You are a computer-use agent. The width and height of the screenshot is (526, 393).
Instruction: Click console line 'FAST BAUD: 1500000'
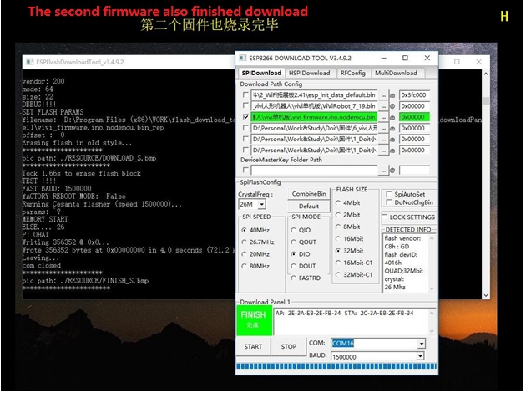point(57,189)
